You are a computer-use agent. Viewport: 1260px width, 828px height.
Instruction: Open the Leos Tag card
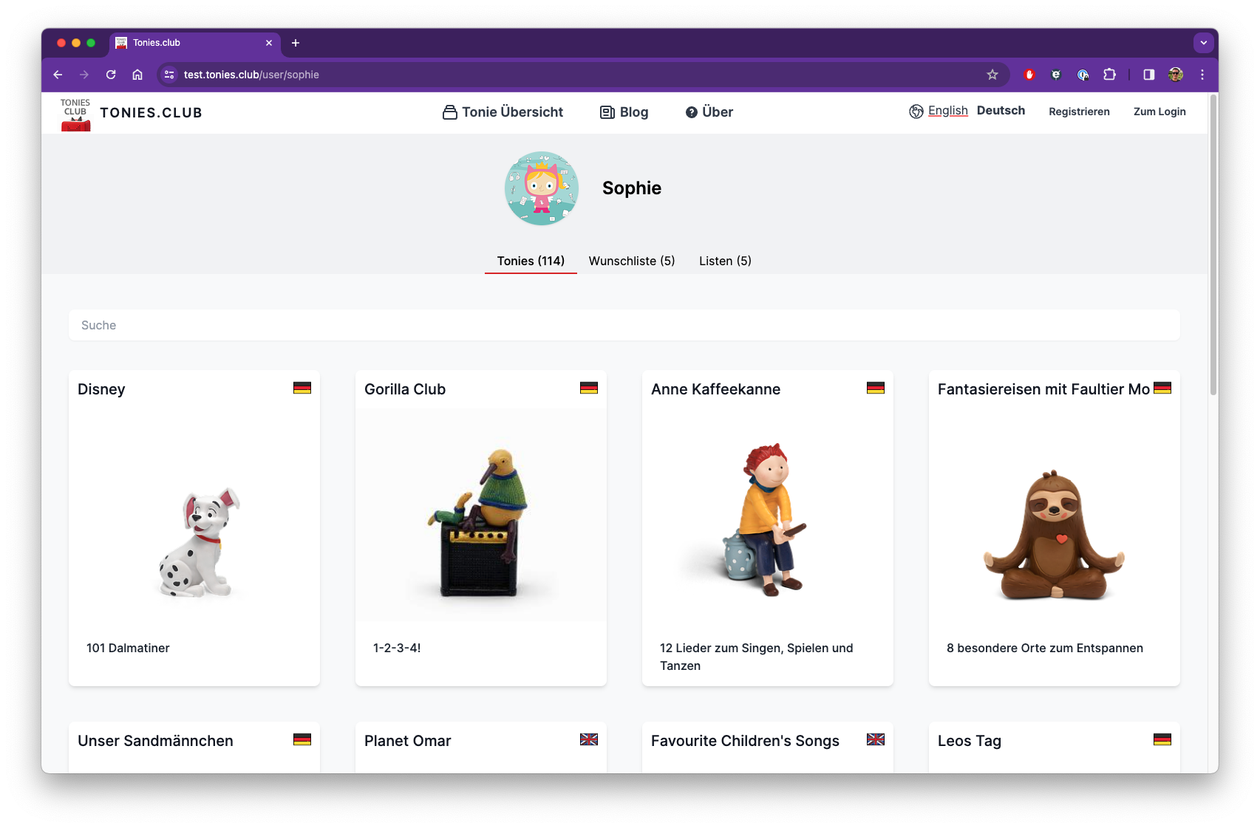click(x=1055, y=747)
